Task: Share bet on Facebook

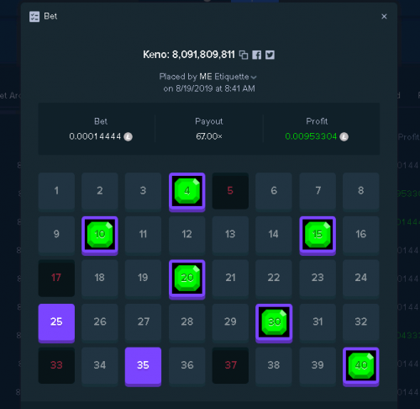Action: tap(257, 55)
